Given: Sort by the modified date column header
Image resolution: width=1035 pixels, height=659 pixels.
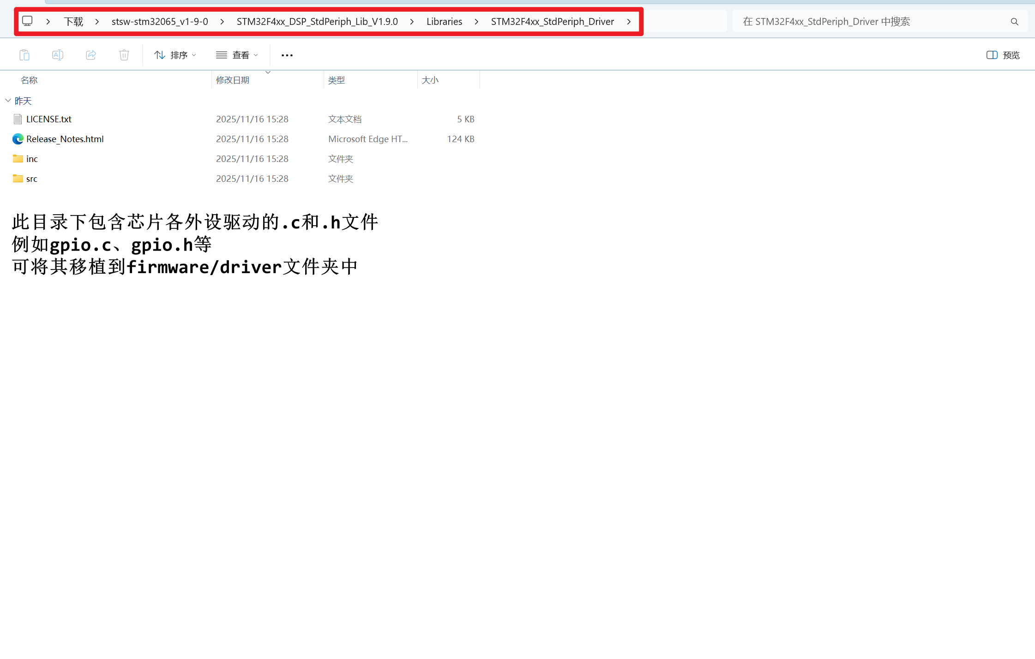Looking at the screenshot, I should pos(233,80).
